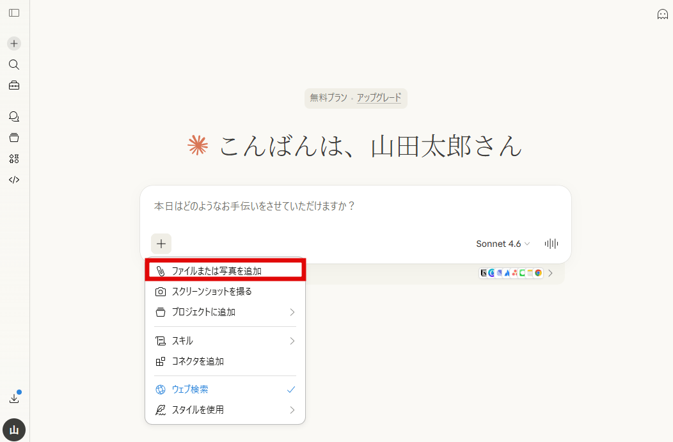Click the download icon with notification dot

13,397
